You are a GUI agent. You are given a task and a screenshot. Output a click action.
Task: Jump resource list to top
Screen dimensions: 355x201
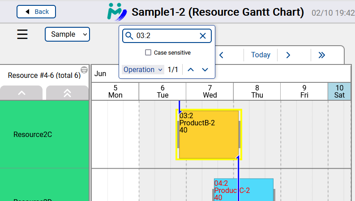(67, 93)
